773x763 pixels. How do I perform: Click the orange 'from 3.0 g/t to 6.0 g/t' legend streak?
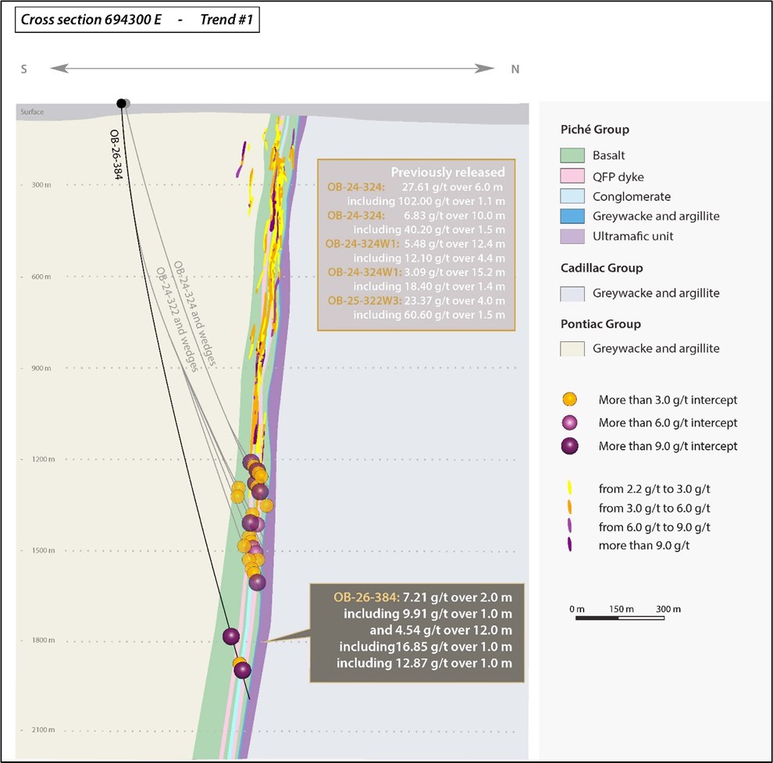pyautogui.click(x=572, y=508)
